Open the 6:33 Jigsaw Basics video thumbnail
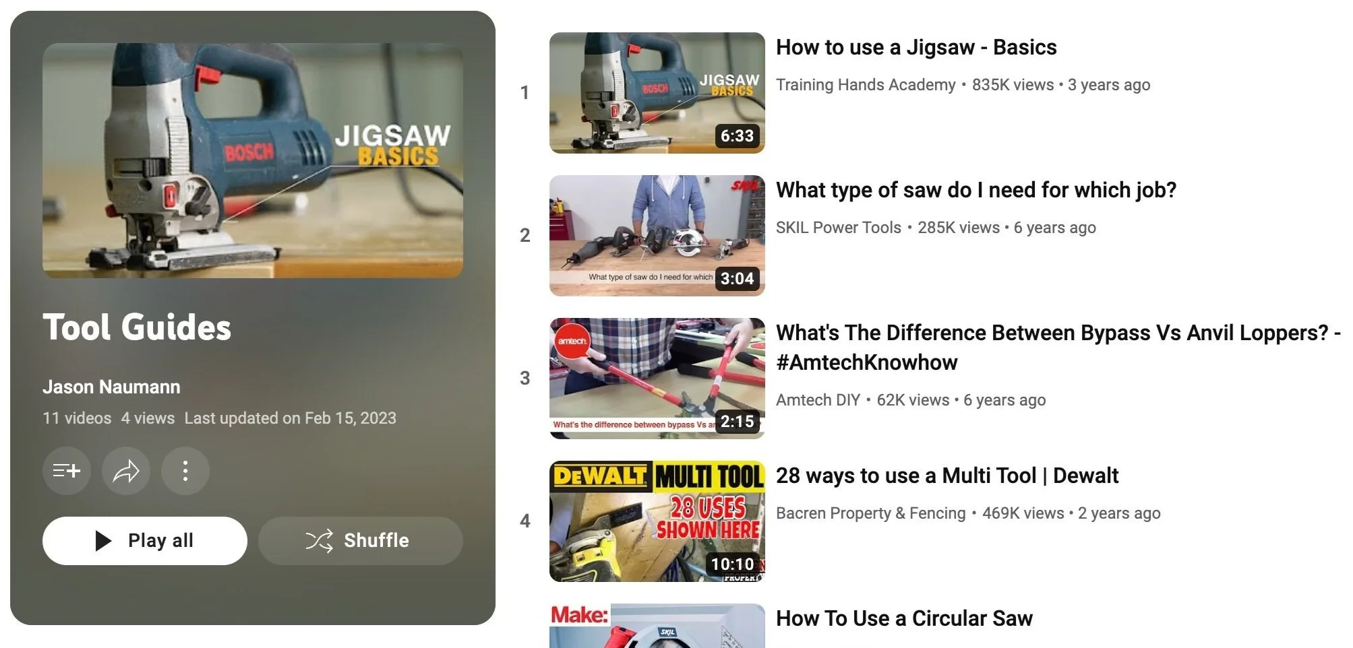Screen dimensions: 1353x648 pos(657,93)
